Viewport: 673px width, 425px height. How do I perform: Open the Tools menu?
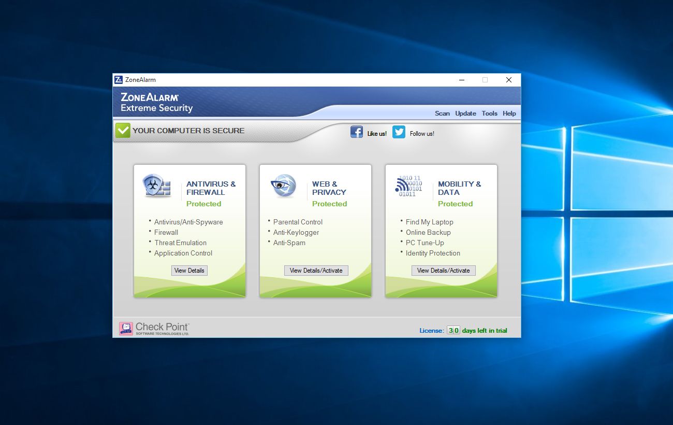(489, 114)
